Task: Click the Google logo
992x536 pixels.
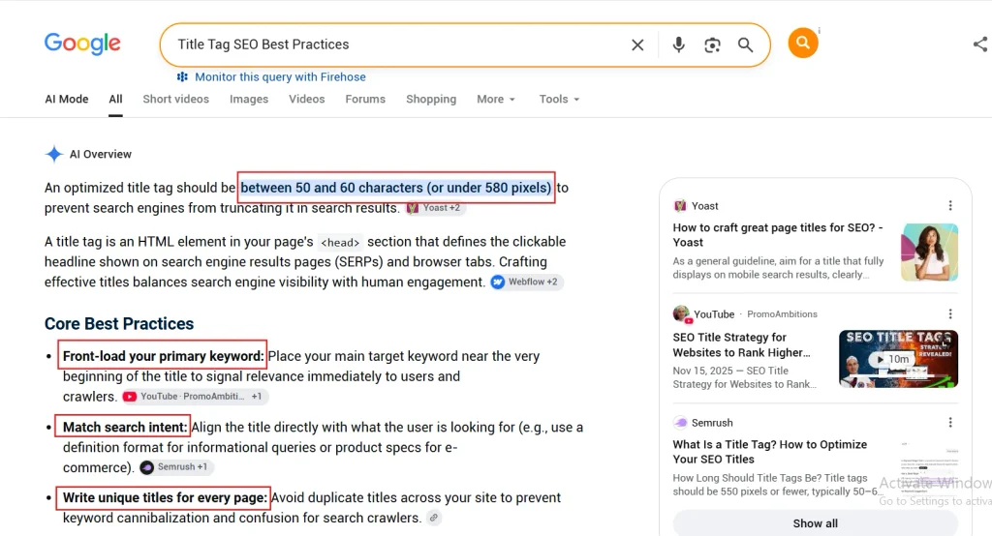Action: (82, 44)
